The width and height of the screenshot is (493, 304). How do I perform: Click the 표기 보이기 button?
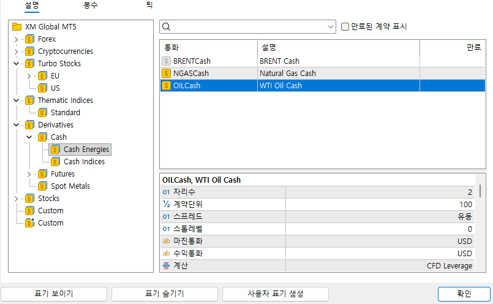coord(54,294)
